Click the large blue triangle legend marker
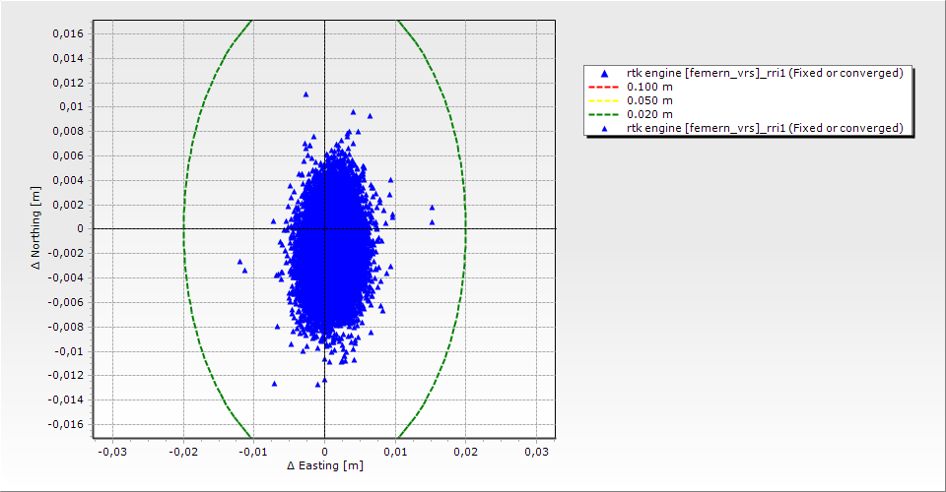This screenshot has width=946, height=492. [x=604, y=73]
